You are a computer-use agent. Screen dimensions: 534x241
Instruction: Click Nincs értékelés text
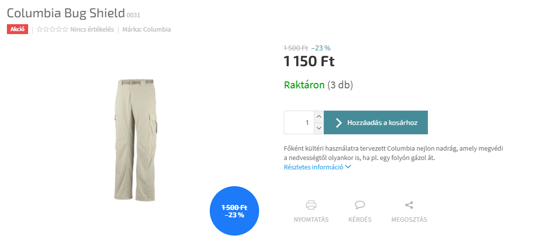(92, 29)
